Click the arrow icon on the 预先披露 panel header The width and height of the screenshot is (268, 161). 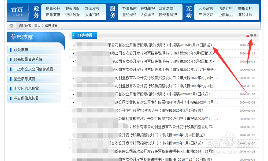(x=73, y=35)
